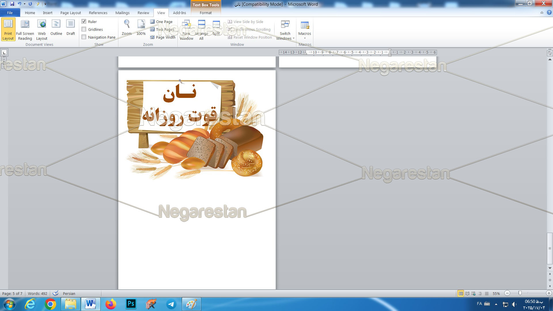The width and height of the screenshot is (553, 311).
Task: Change language from Persian in status bar
Action: point(69,293)
